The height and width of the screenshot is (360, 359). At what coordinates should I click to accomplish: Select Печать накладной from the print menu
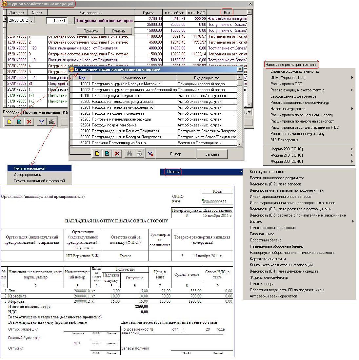click(40, 168)
